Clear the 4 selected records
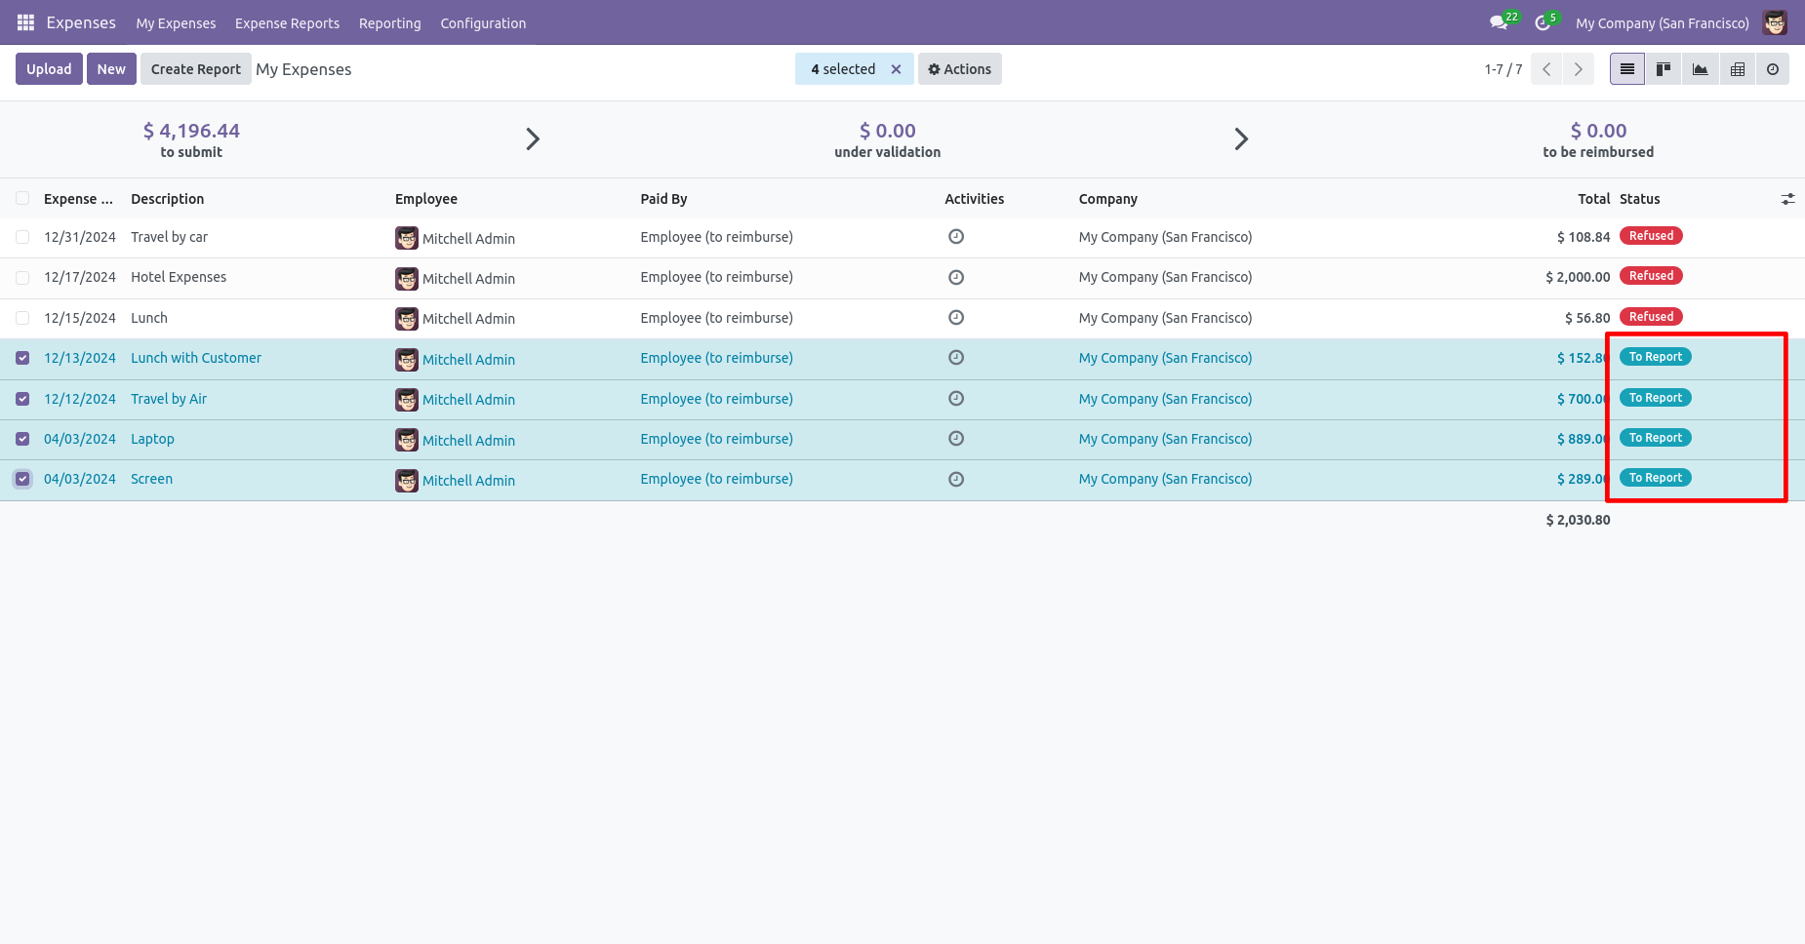1805x944 pixels. click(896, 69)
